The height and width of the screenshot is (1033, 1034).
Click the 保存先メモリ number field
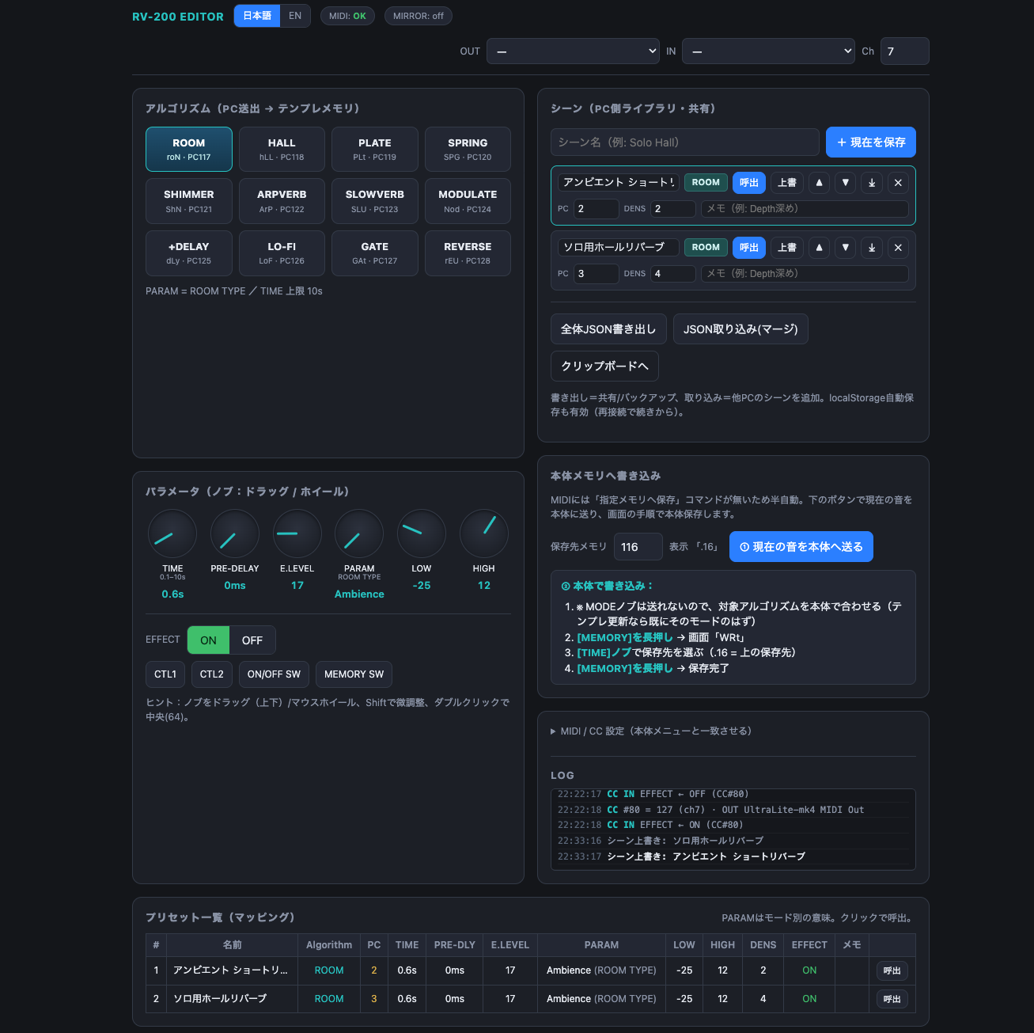pyautogui.click(x=638, y=547)
